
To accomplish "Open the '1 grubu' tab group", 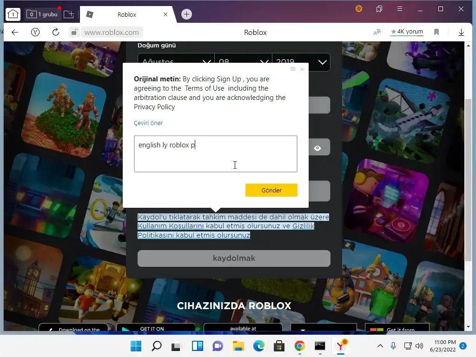I will (x=42, y=14).
